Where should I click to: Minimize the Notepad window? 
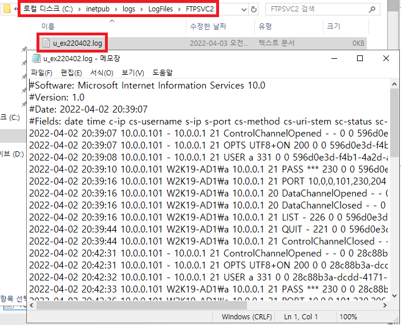(x=334, y=58)
